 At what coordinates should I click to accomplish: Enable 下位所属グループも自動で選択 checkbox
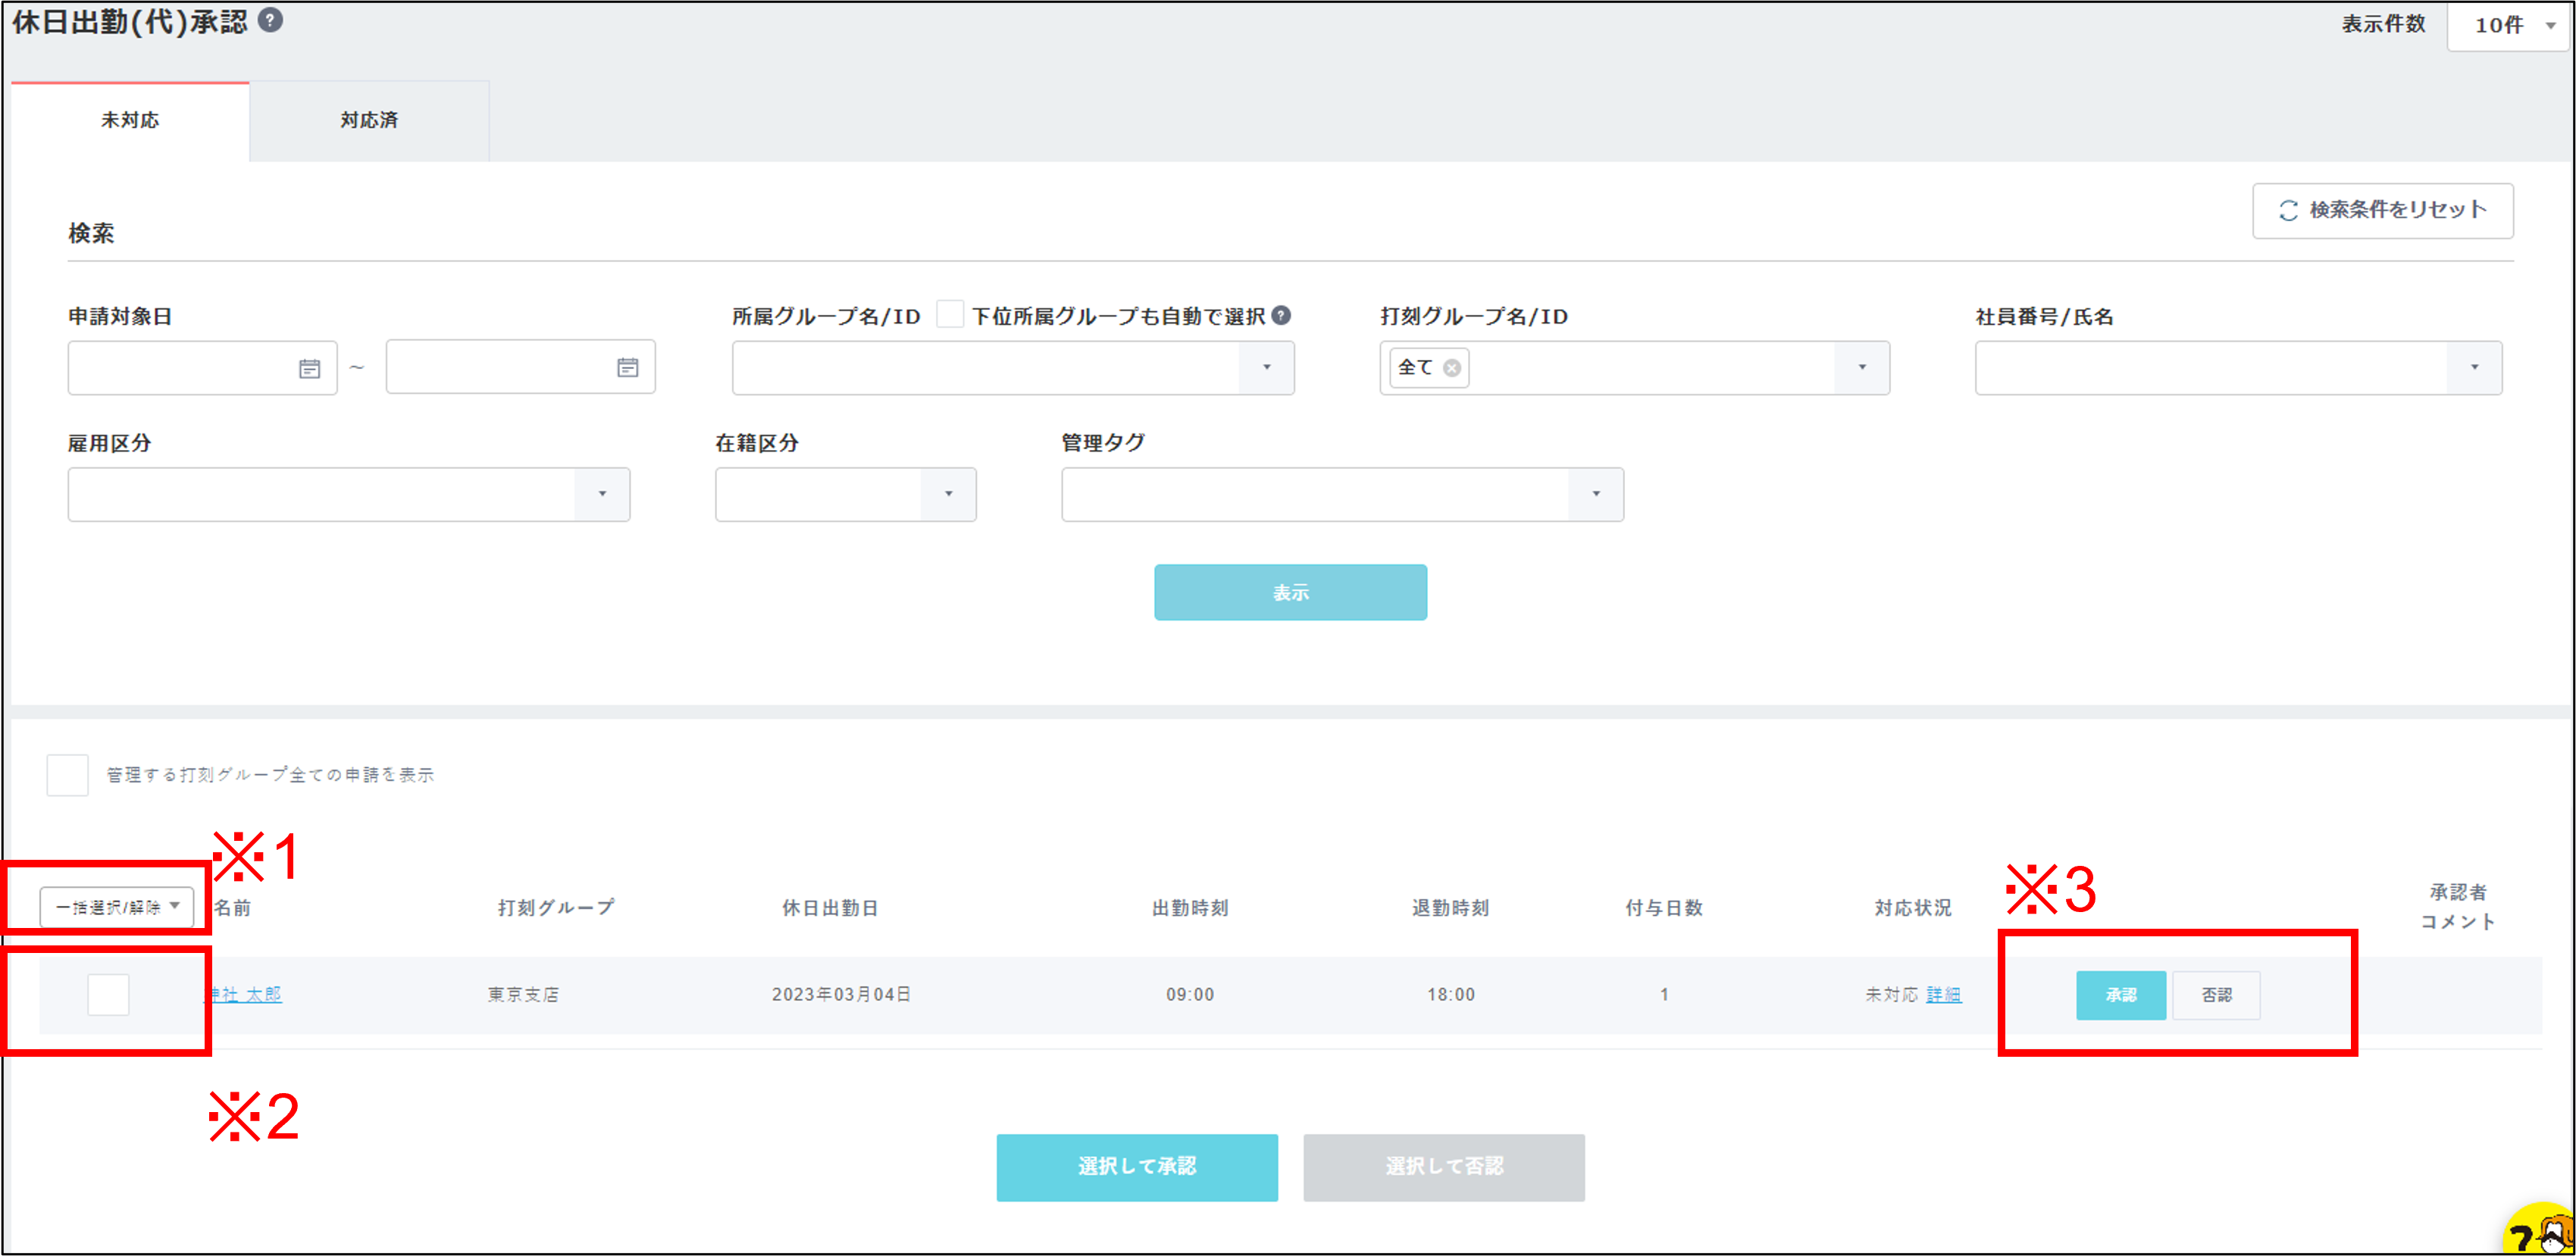point(949,314)
